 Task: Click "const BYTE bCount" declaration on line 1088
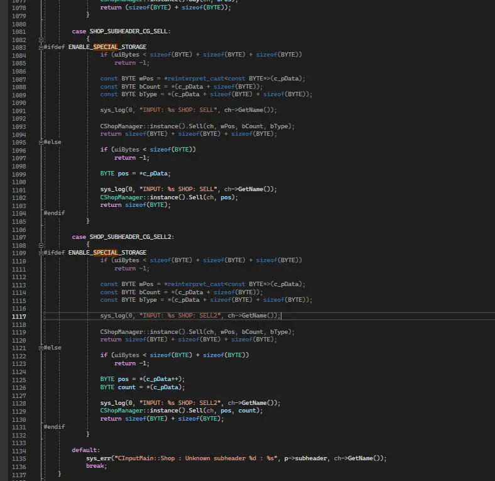[x=181, y=87]
